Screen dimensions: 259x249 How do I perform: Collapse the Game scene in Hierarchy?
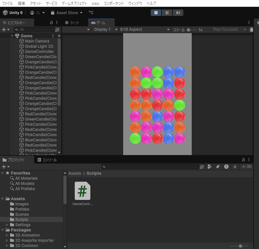[12, 36]
